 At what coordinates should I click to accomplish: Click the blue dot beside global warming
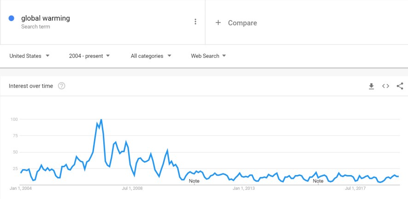[11, 18]
